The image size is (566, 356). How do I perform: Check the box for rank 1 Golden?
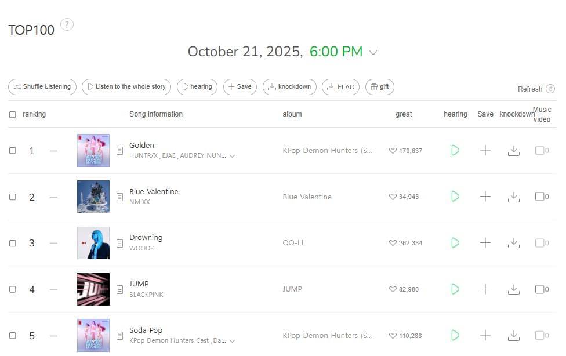tap(13, 151)
